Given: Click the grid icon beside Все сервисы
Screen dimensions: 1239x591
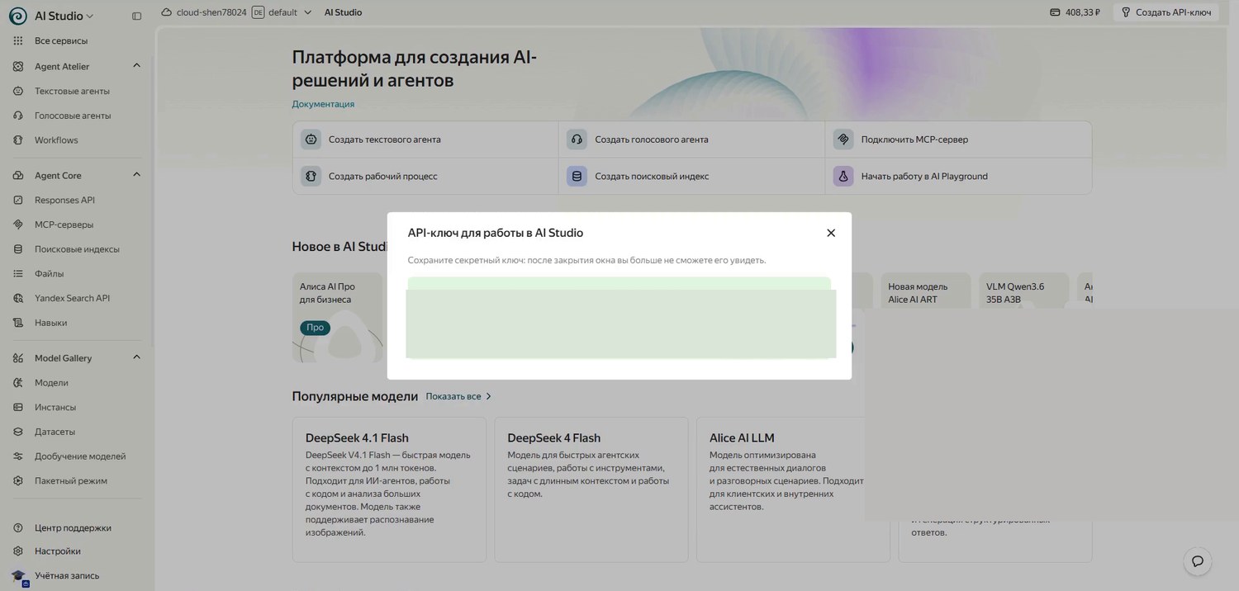Looking at the screenshot, I should pos(18,40).
